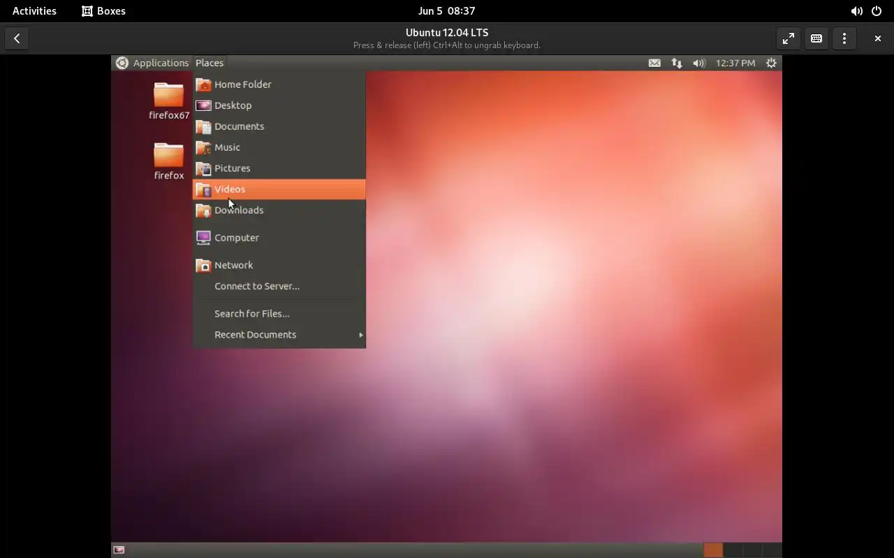This screenshot has height=558, width=894.
Task: Select the highlighted Videos entry
Action: point(279,189)
